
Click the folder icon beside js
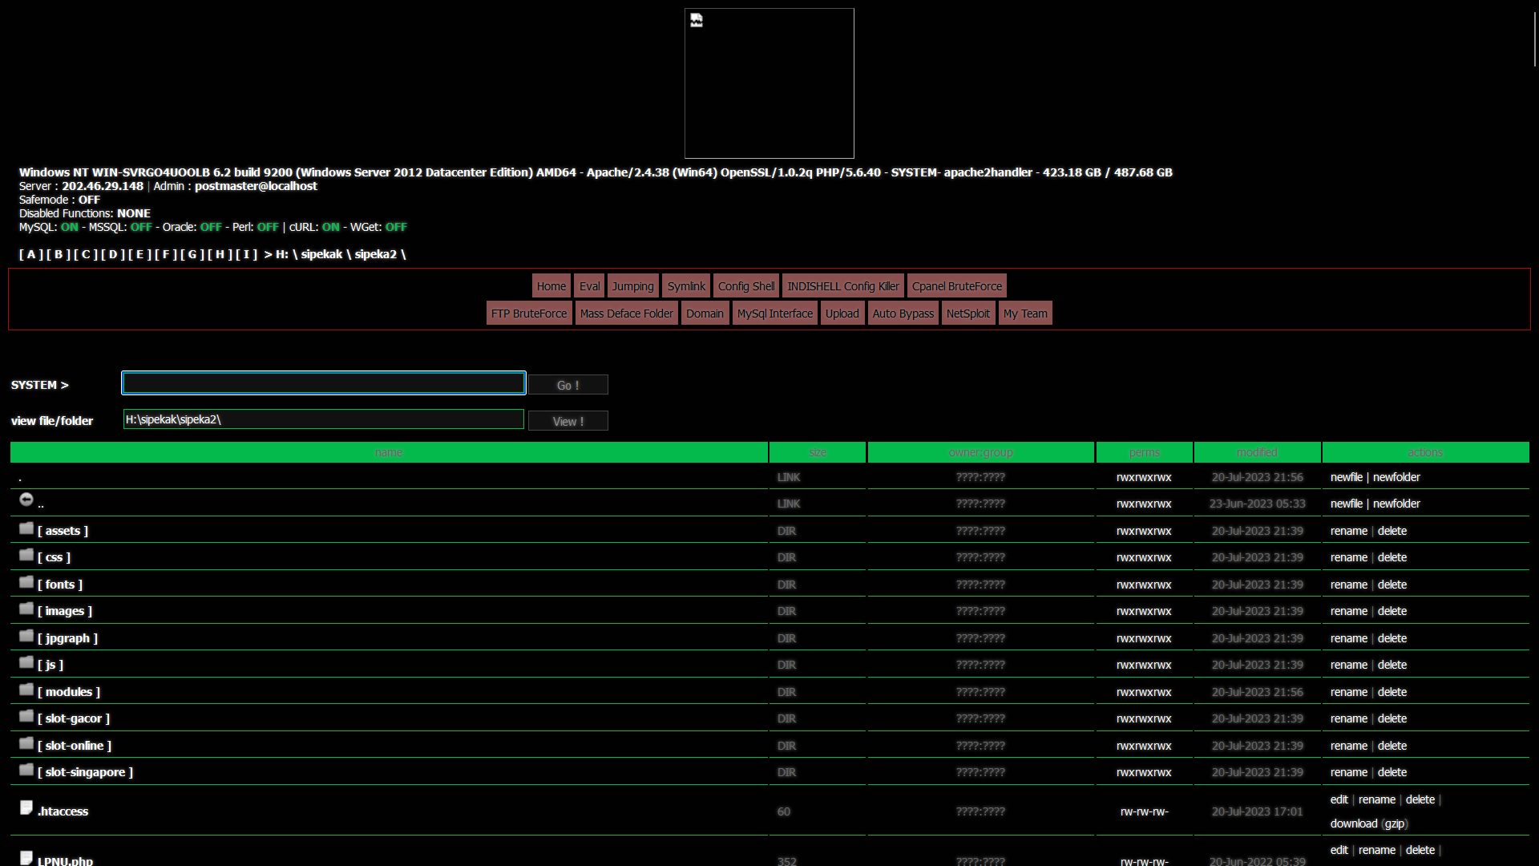click(26, 662)
